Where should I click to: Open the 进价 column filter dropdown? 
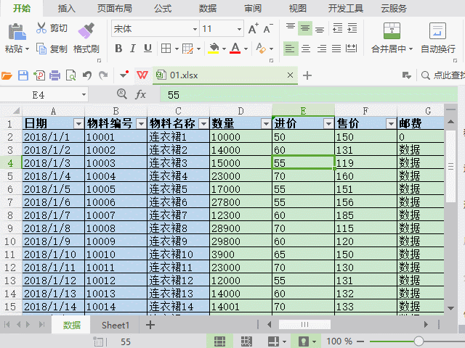pos(328,123)
